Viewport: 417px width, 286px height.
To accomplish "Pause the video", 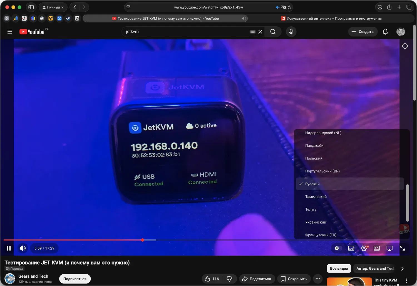I will [x=9, y=248].
